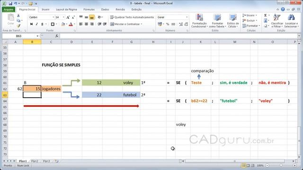The image size is (303, 170).
Task: Switch to Inserir ribbon tab
Action: [x=45, y=9]
